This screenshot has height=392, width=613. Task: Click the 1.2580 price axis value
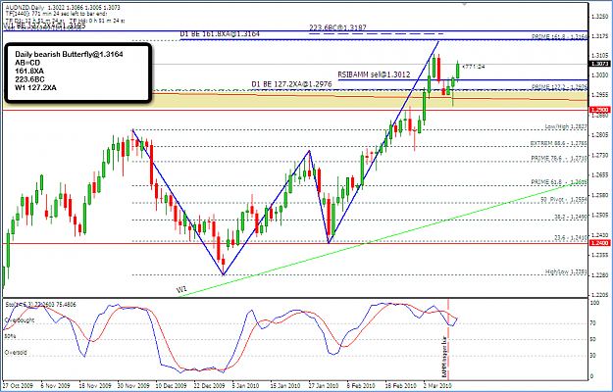click(599, 195)
